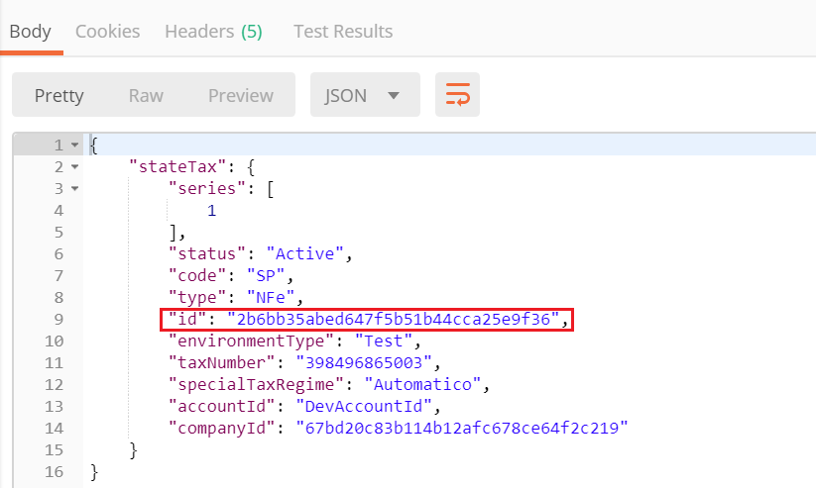Image resolution: width=816 pixels, height=488 pixels.
Task: Show the Preview response view
Action: pos(240,95)
